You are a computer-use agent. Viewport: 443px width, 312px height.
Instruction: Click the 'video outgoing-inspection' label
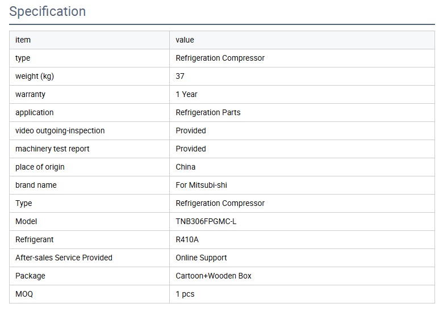pos(60,130)
